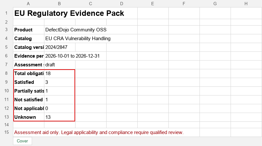Select row 15 header
This screenshot has width=262, height=146.
click(6, 132)
